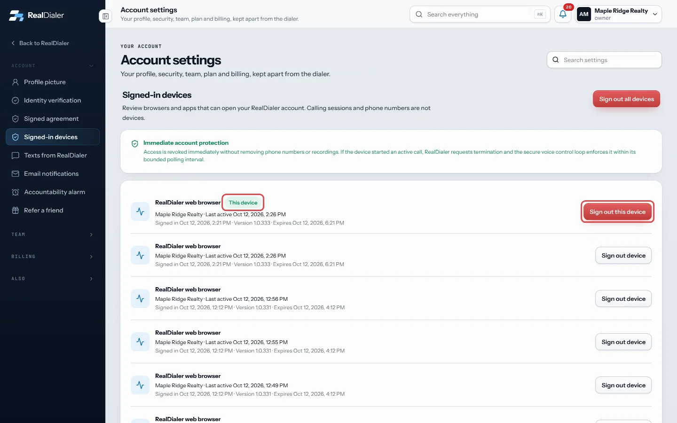Select Signed-in devices in sidebar
This screenshot has width=677, height=423.
[53, 137]
